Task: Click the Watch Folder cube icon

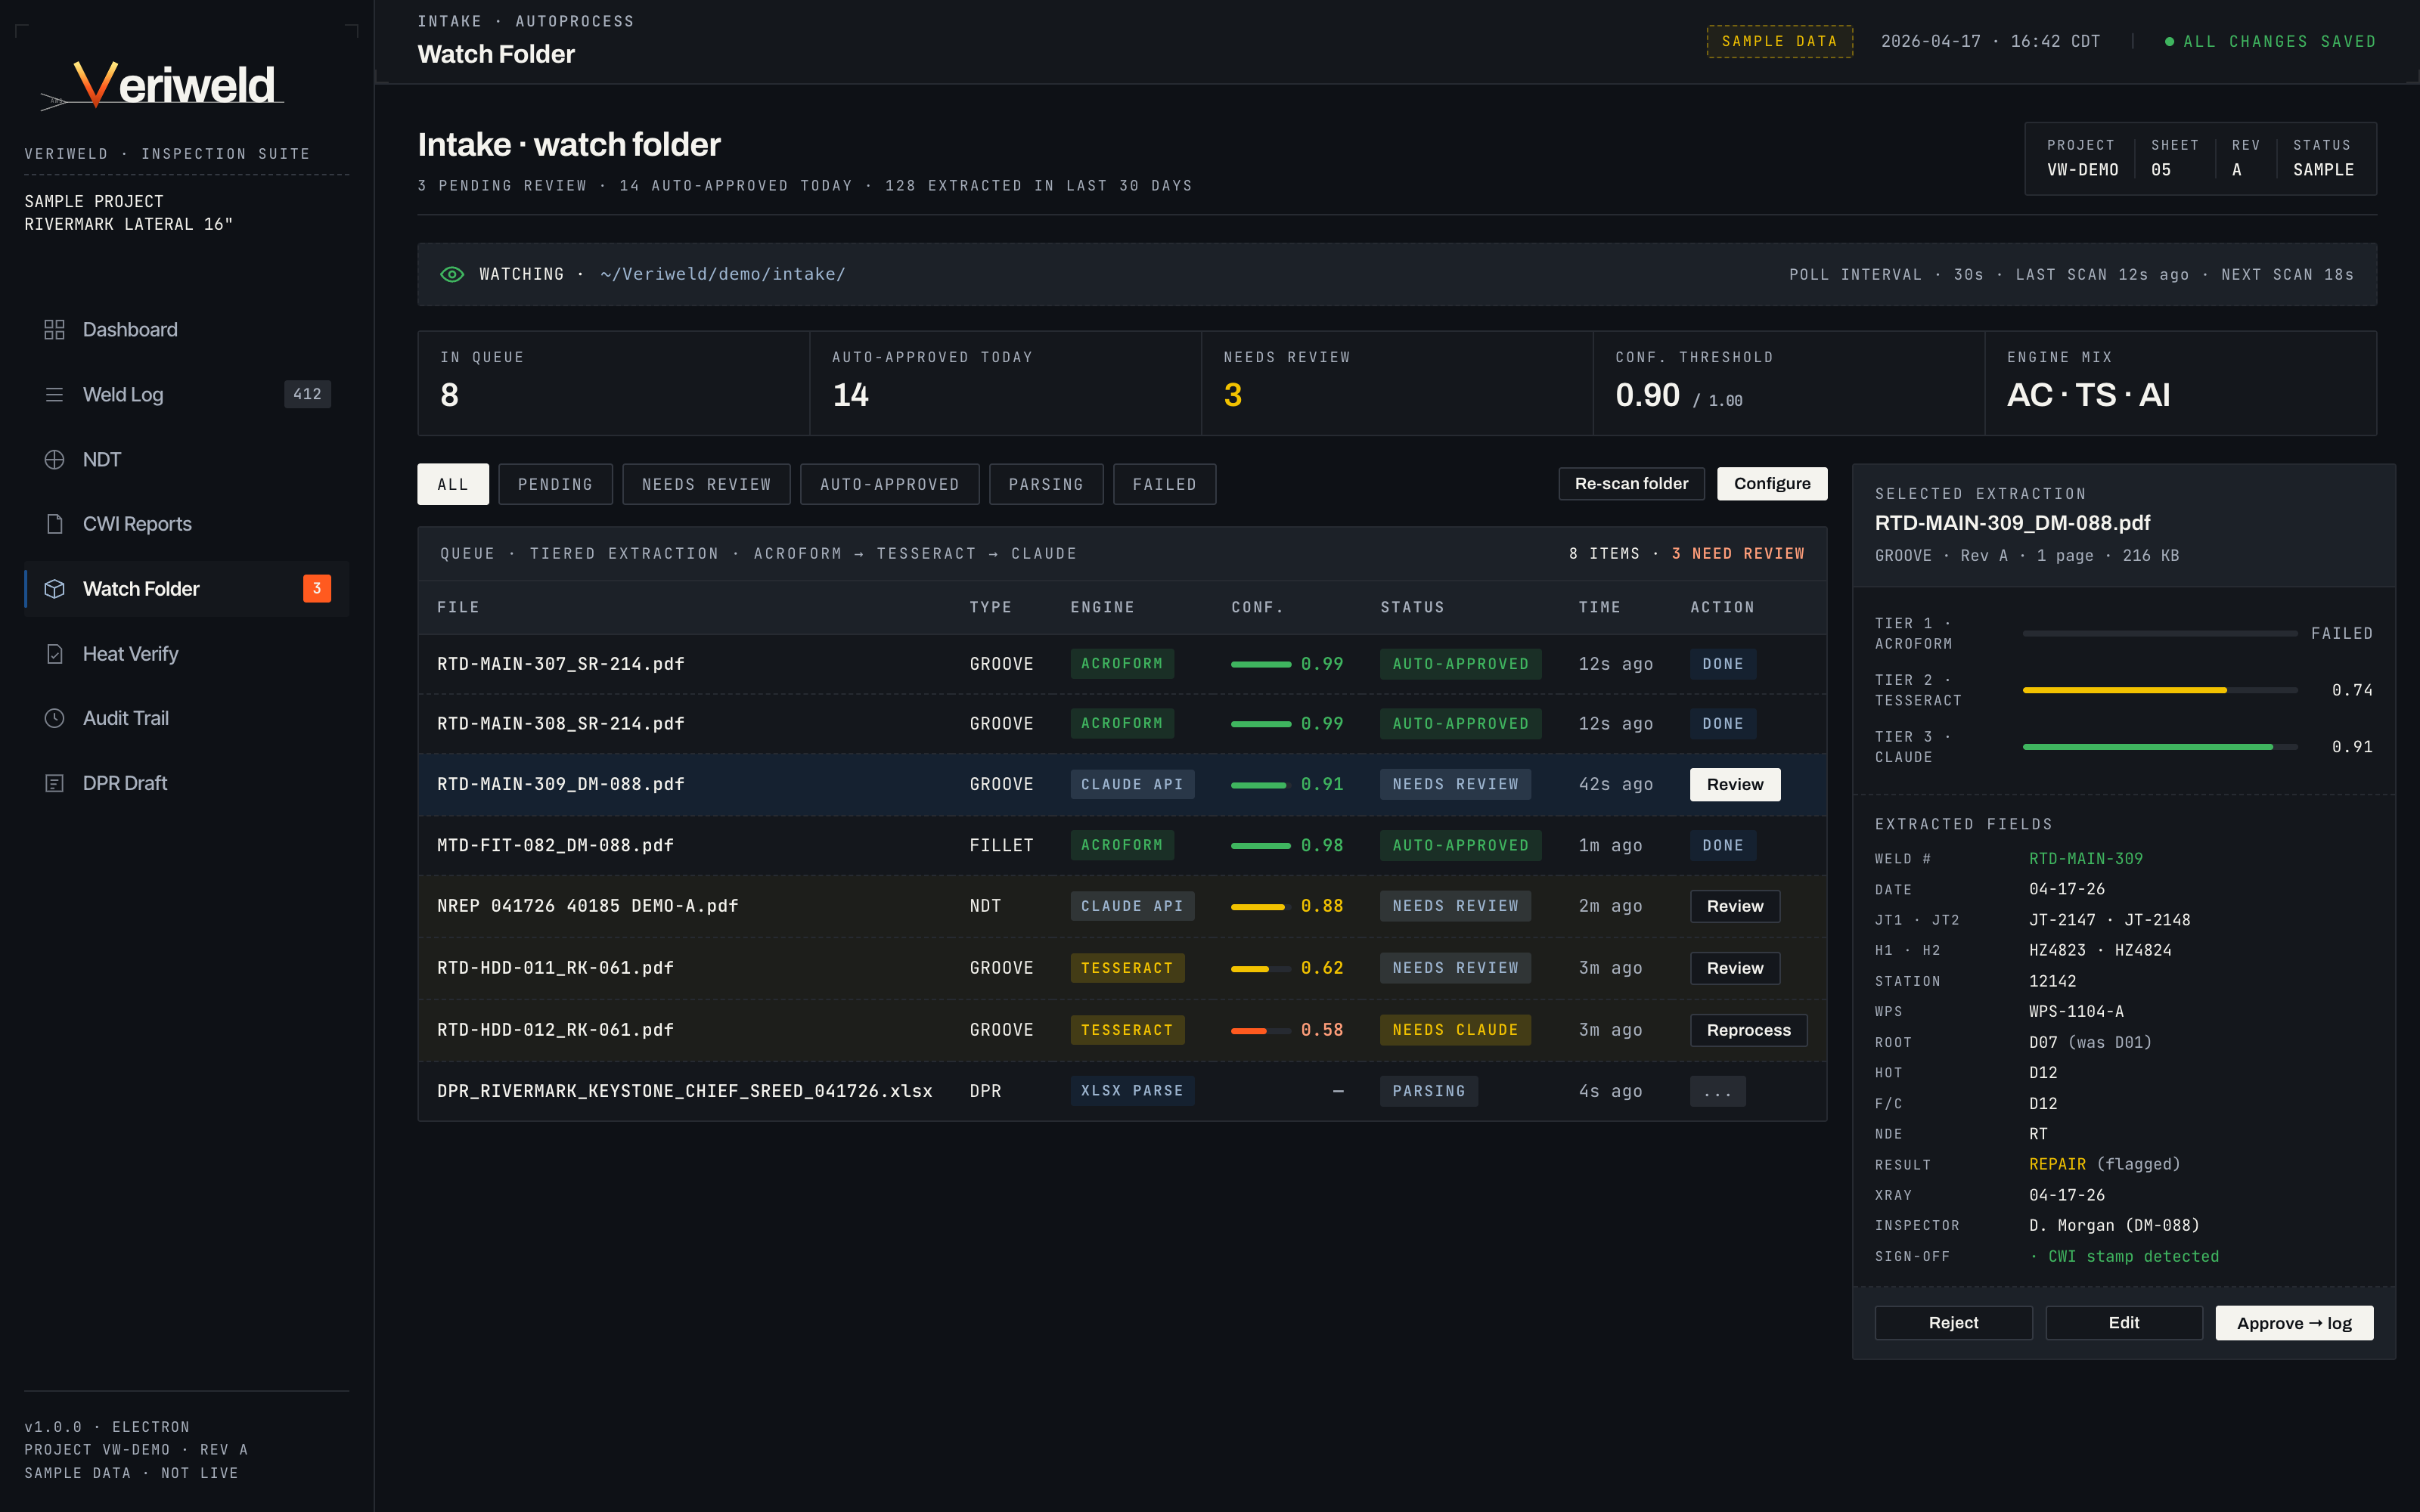Action: coord(54,589)
